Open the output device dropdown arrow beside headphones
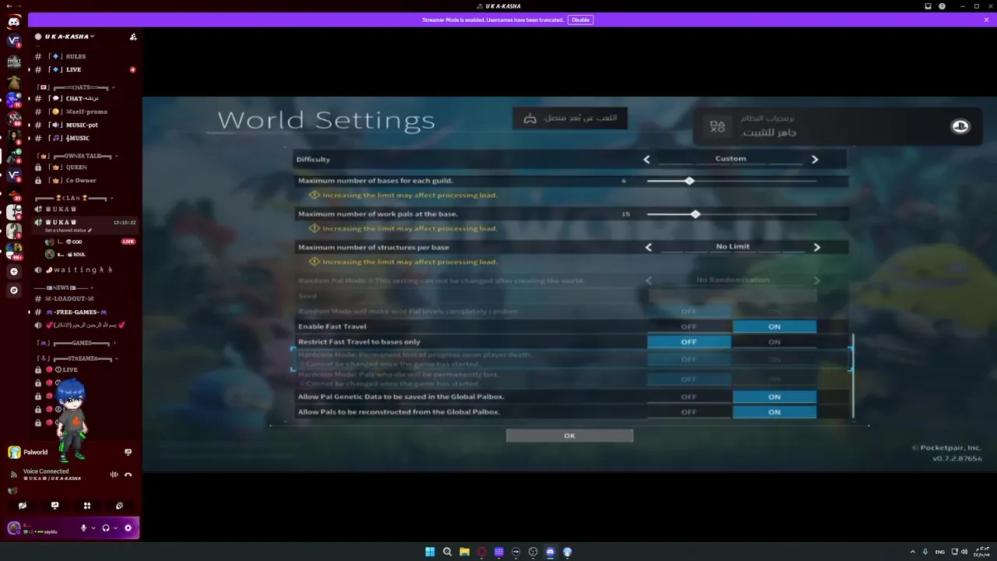This screenshot has width=997, height=561. (x=116, y=528)
